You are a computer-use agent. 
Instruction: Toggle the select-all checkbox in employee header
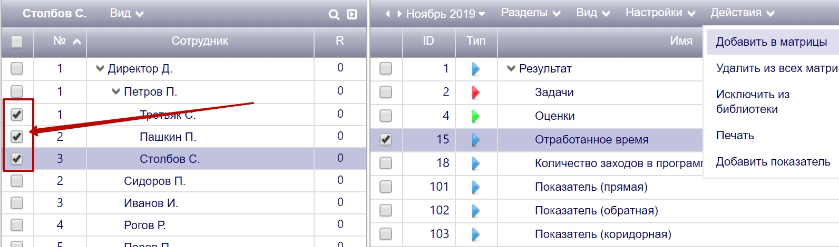[x=17, y=41]
